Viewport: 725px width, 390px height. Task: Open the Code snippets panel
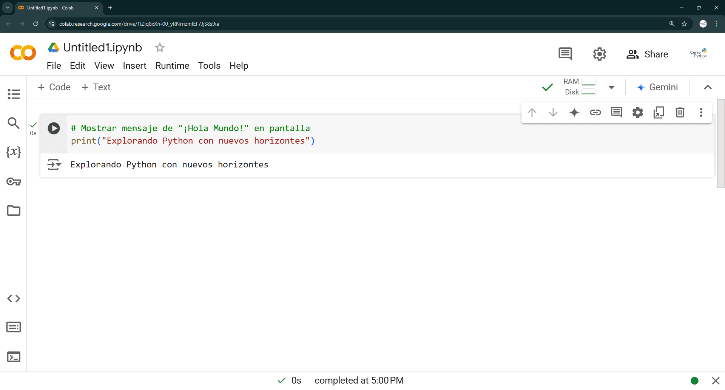pos(14,299)
